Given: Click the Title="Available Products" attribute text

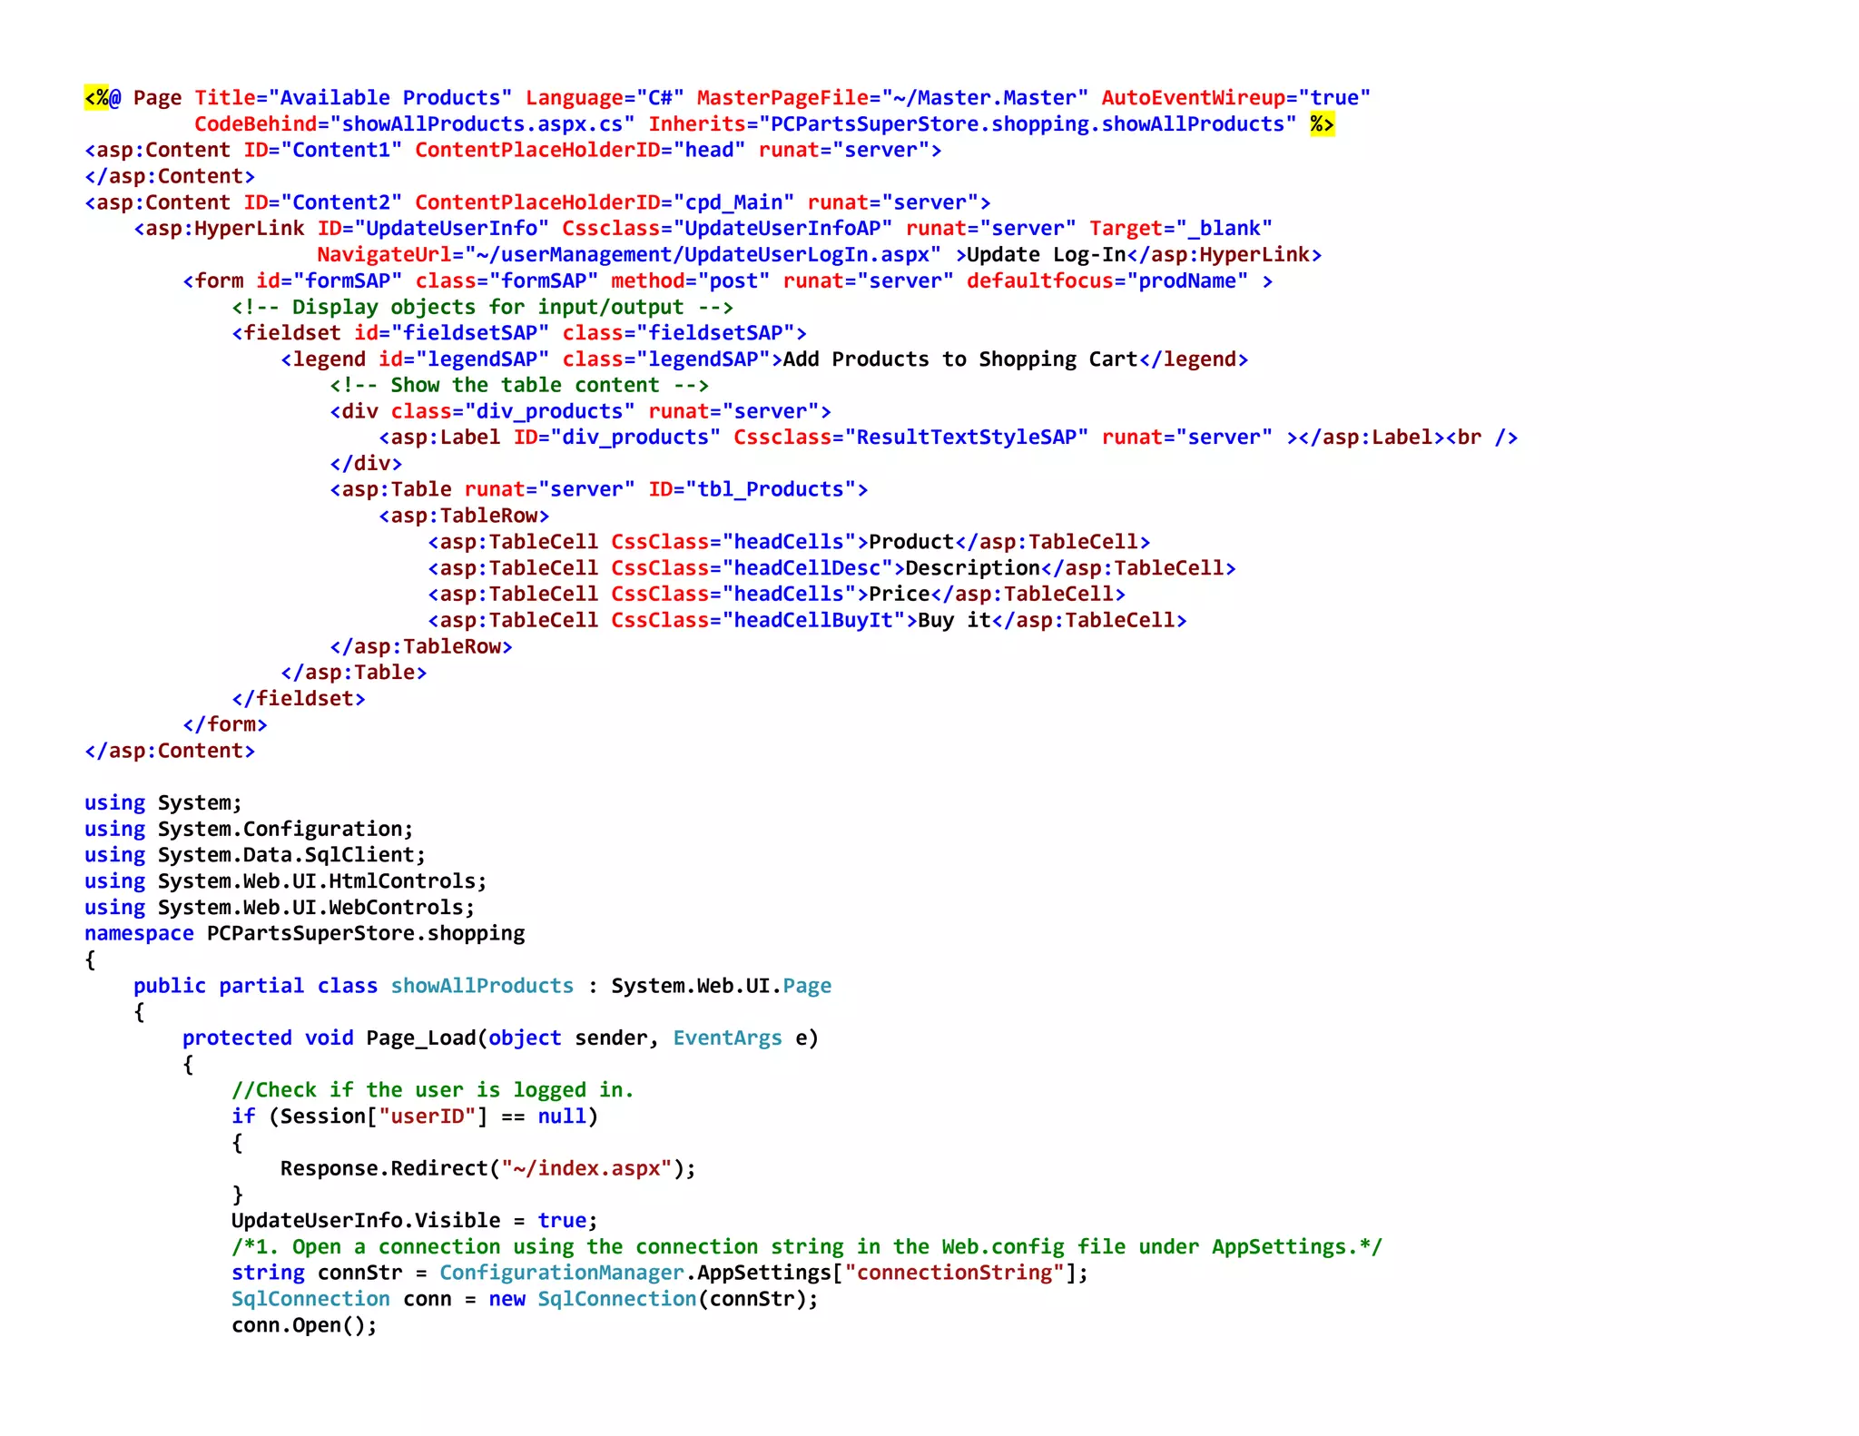Looking at the screenshot, I should [353, 98].
